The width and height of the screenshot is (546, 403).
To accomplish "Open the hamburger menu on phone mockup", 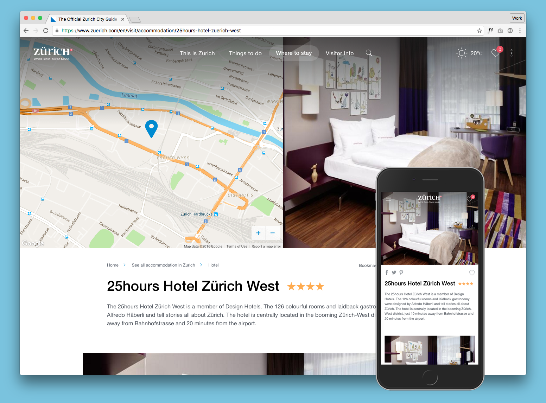I will (388, 199).
